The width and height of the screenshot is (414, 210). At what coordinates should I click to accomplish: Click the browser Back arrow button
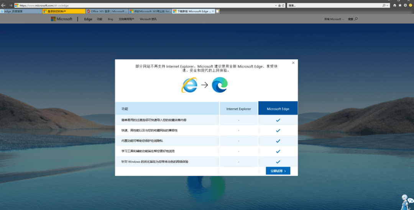[3, 5]
